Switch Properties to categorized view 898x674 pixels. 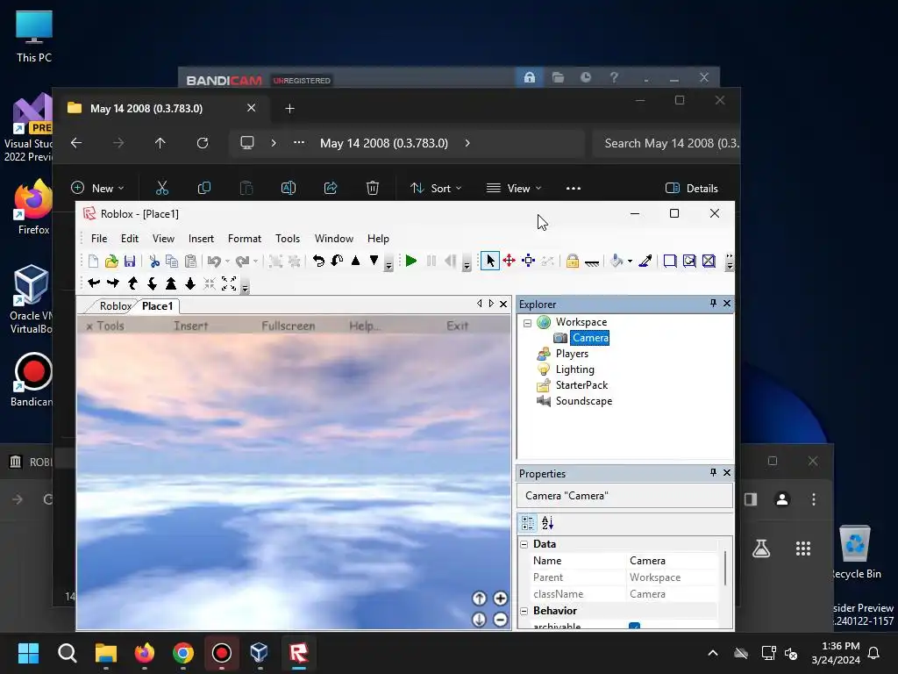[x=527, y=523]
